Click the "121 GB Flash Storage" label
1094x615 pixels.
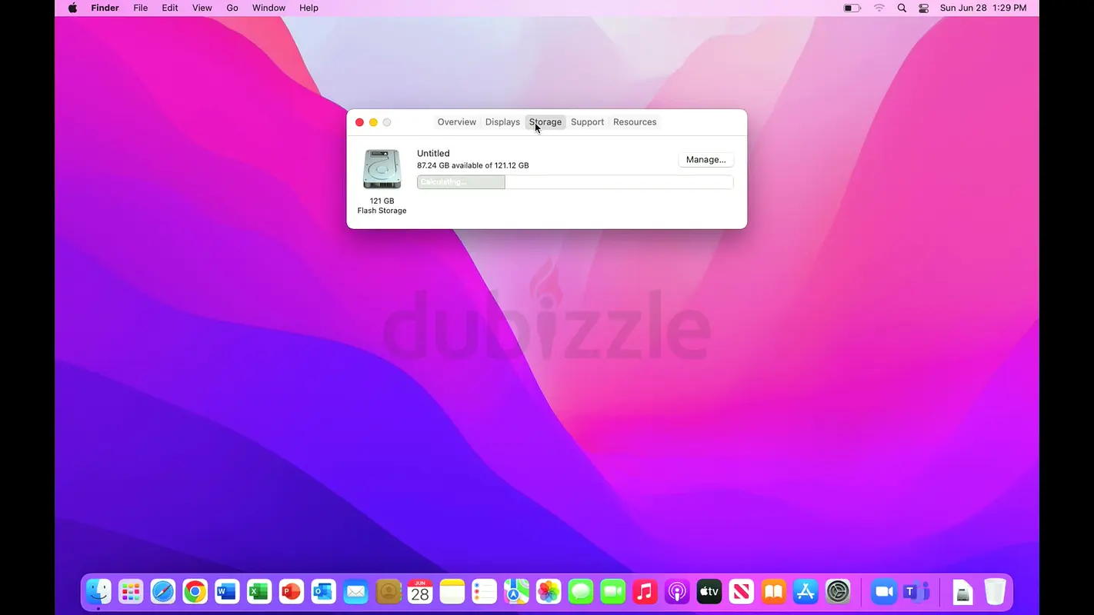pos(382,206)
